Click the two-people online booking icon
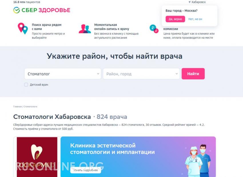This screenshot has width=243, height=177. [85, 29]
